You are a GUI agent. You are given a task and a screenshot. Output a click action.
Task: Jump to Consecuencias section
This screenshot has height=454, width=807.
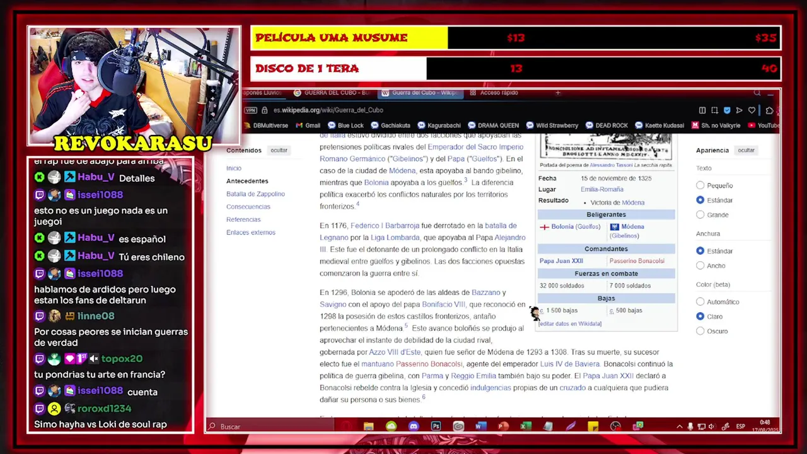(248, 207)
